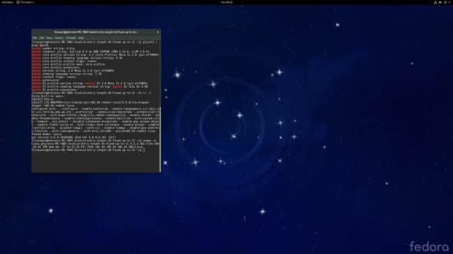Open the clock and calendar panel
Screen dimensions: 453x254
point(227,2)
